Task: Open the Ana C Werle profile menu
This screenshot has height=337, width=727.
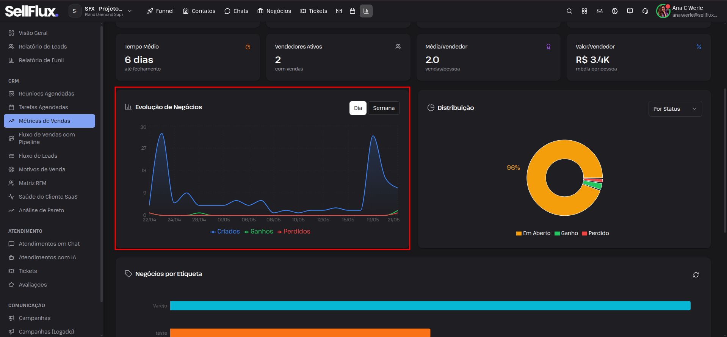Action: point(687,11)
